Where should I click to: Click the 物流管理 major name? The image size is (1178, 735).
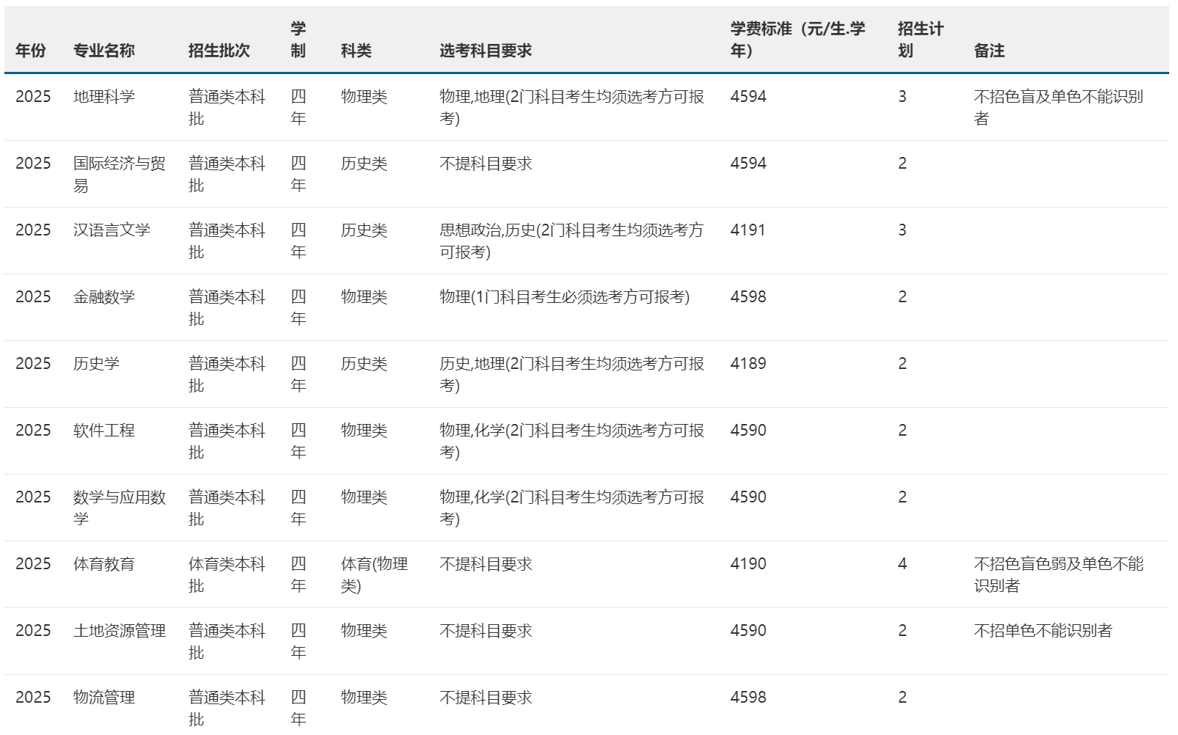pos(104,698)
